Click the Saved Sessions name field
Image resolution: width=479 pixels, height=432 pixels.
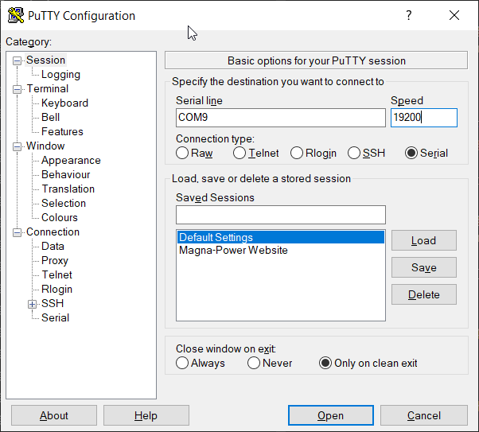(x=280, y=215)
